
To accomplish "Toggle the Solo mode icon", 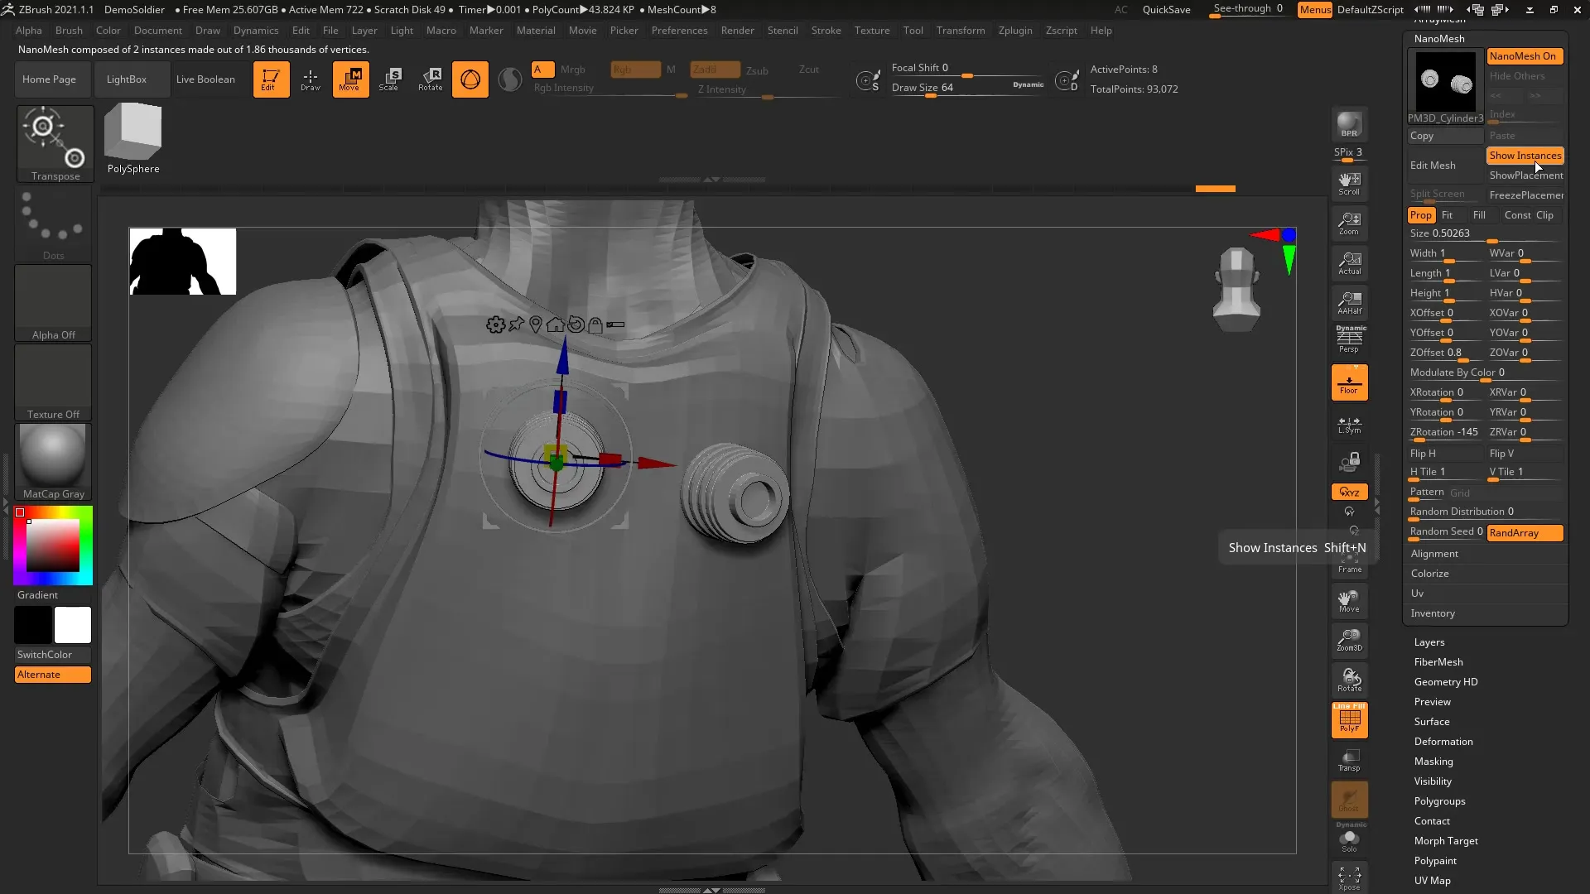I will (1349, 840).
